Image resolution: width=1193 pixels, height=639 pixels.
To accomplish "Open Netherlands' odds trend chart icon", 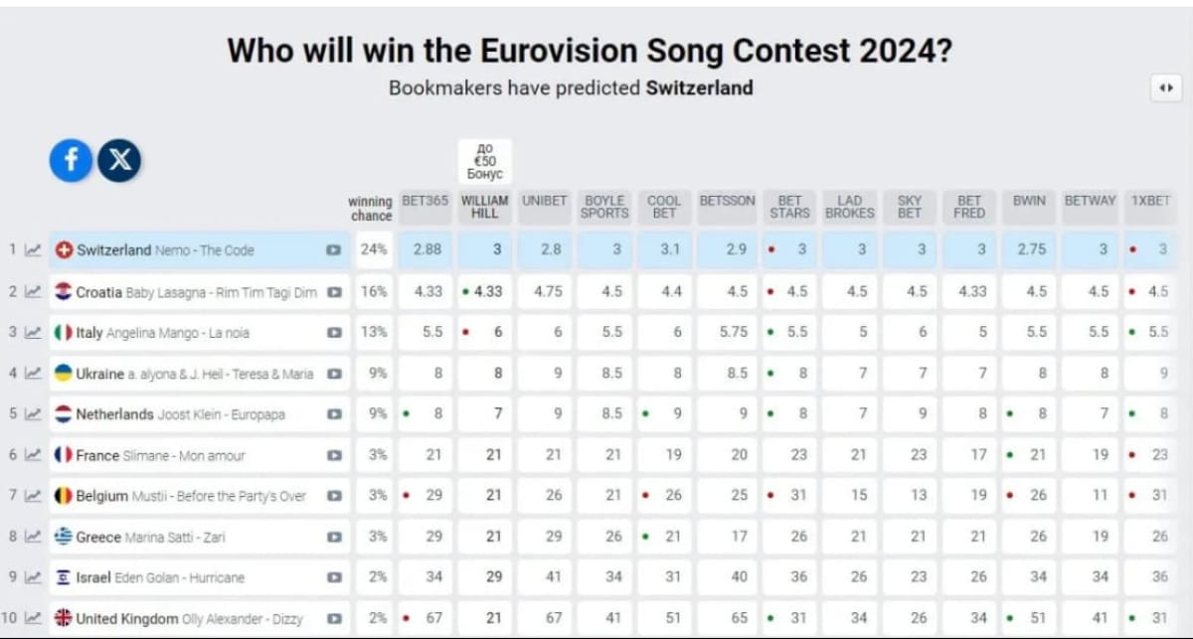I will pos(33,414).
